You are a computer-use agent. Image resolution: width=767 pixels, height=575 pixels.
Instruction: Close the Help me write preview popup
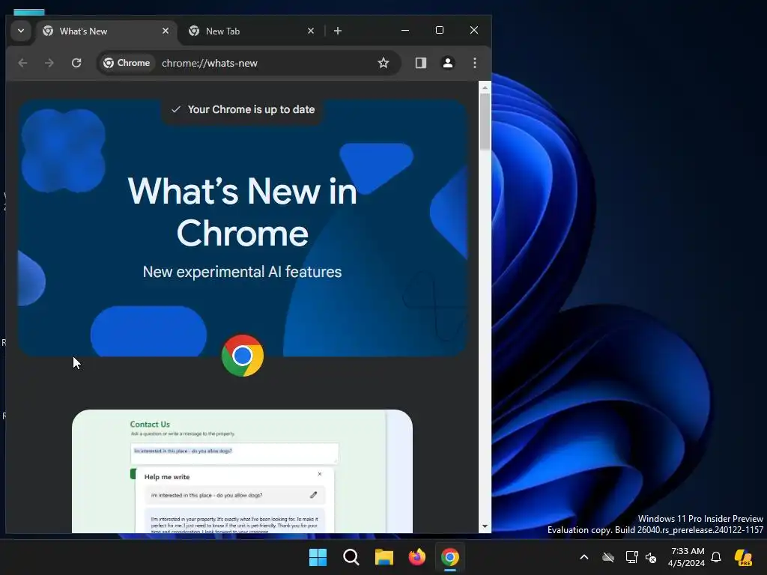click(319, 474)
